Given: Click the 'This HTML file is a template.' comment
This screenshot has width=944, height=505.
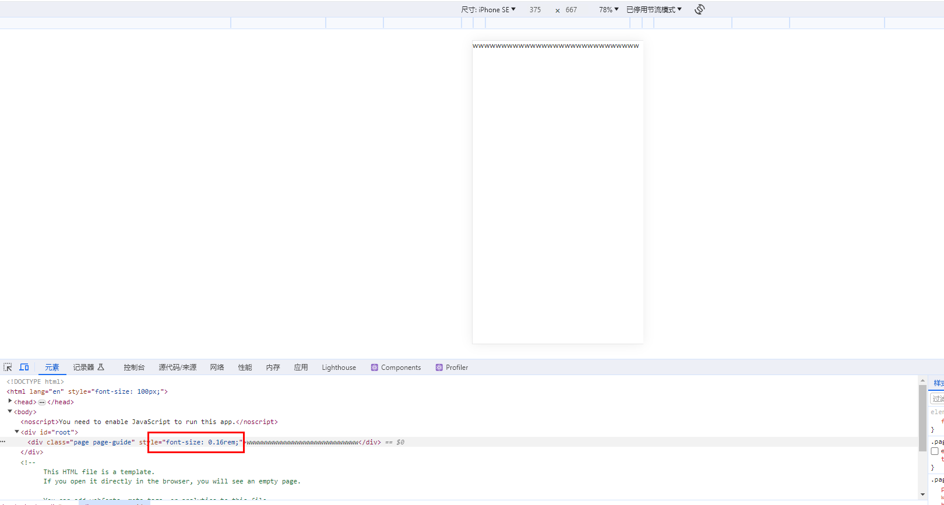Looking at the screenshot, I should [99, 472].
